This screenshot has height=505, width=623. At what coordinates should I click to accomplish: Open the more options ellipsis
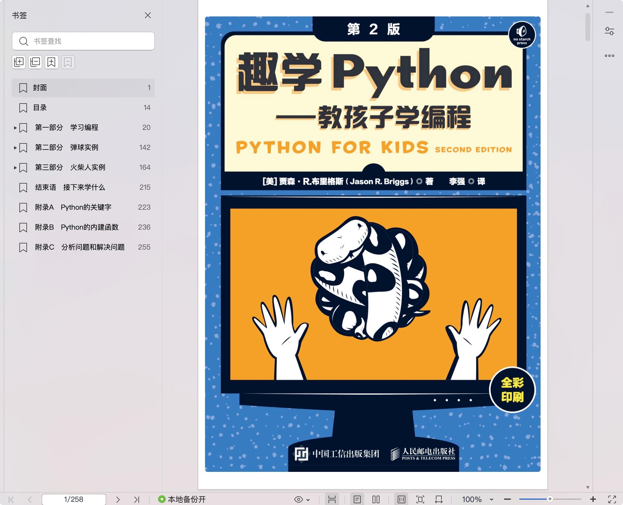coord(610,56)
